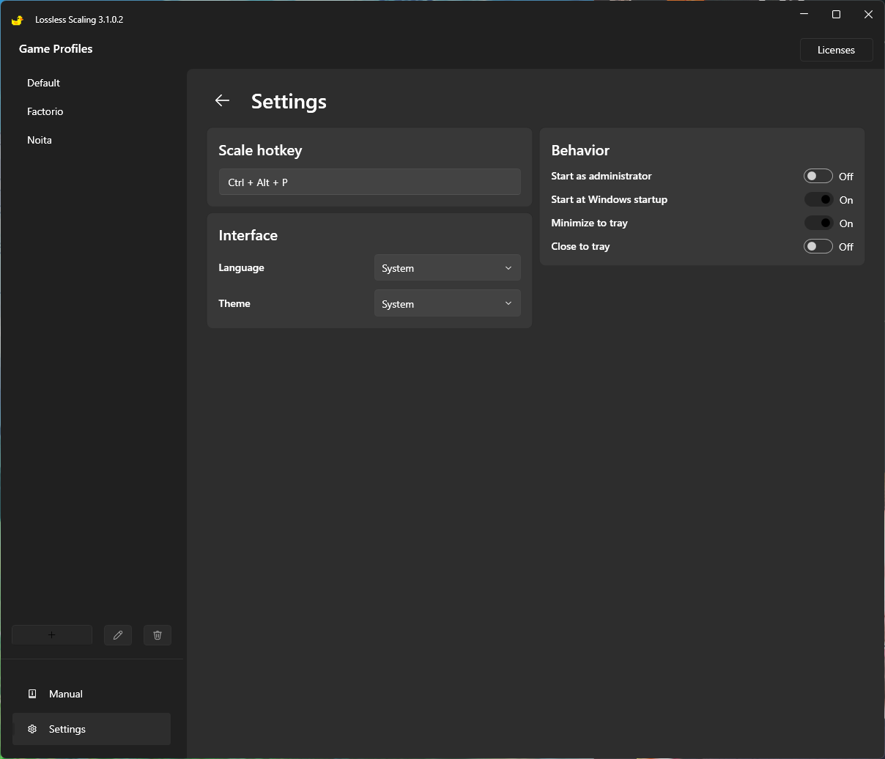Open the Manual page
This screenshot has height=759, width=885.
pos(66,694)
